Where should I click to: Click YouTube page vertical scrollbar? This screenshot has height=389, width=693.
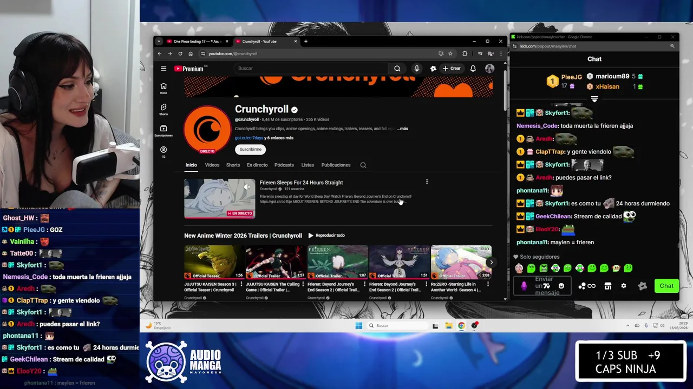click(x=505, y=90)
